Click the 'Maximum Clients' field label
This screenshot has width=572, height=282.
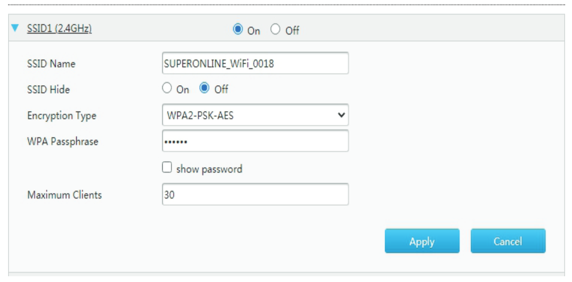tap(65, 195)
